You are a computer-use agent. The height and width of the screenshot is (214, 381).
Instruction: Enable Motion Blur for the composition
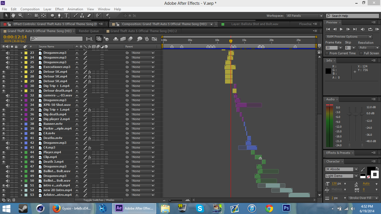click(x=130, y=39)
